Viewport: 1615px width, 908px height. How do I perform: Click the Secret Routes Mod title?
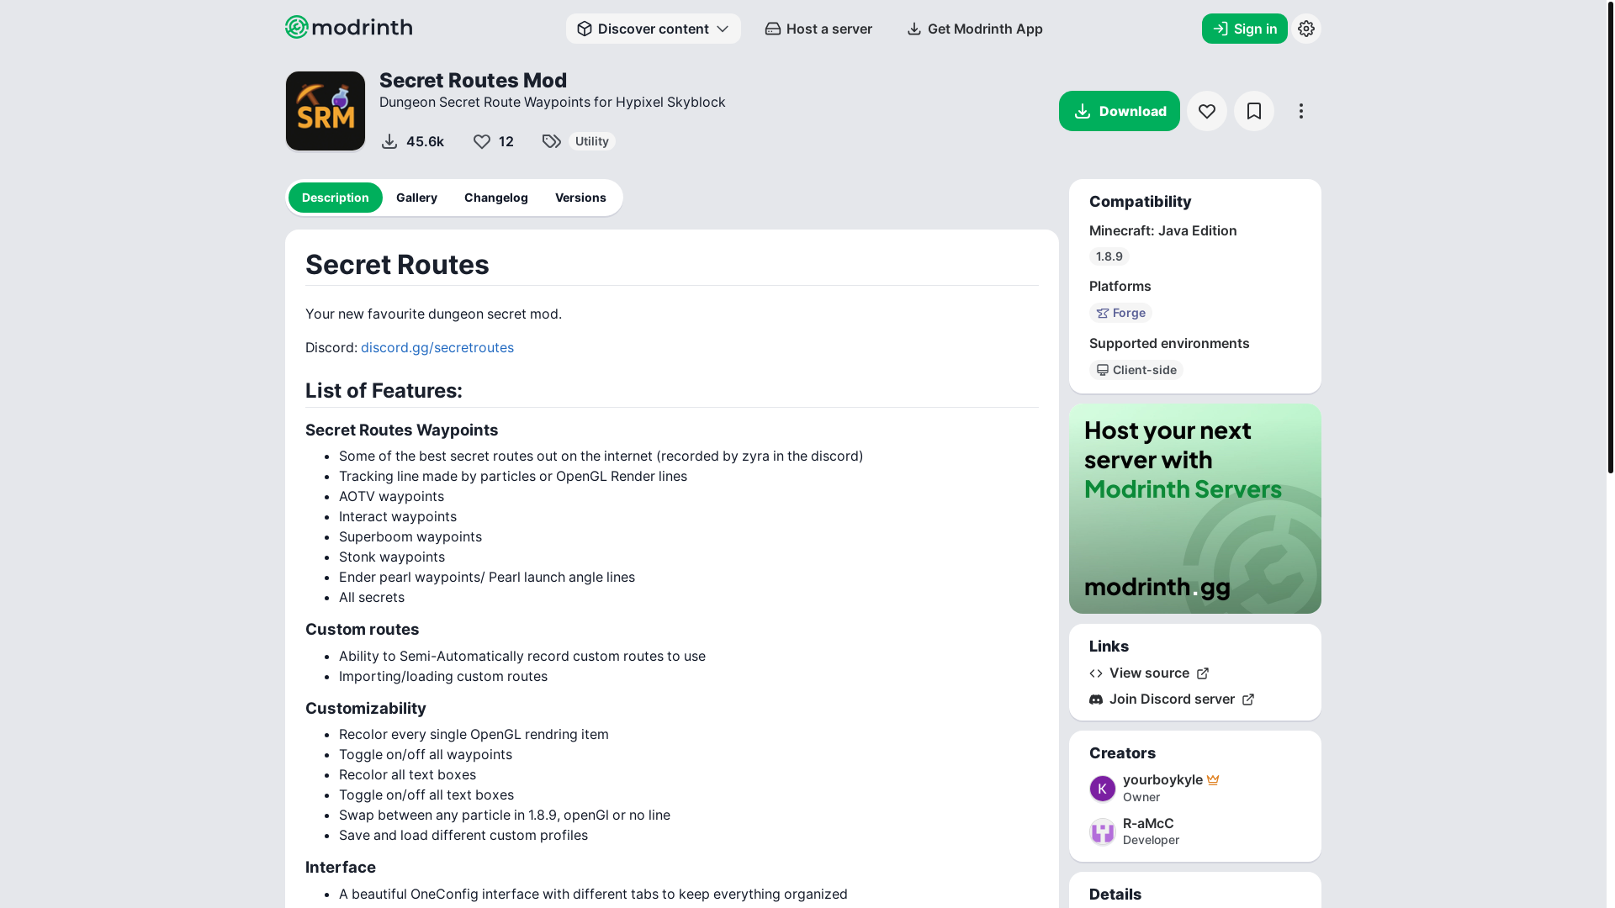pos(473,80)
